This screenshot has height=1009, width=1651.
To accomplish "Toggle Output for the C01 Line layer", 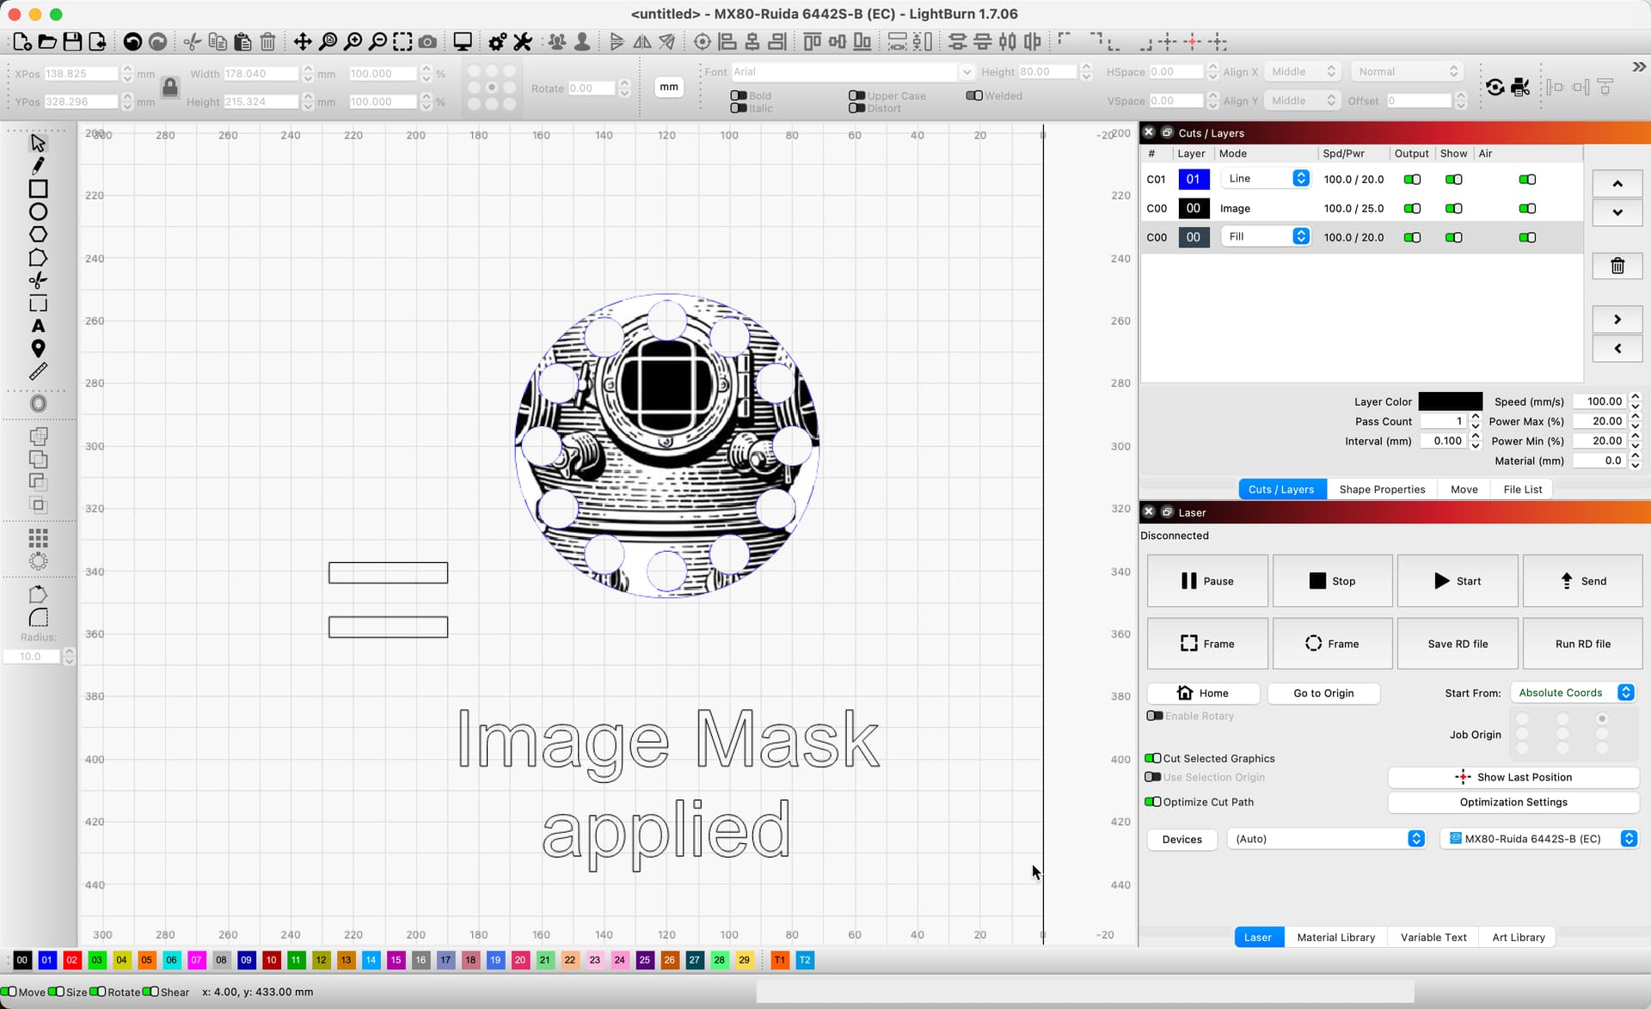I will 1412,179.
